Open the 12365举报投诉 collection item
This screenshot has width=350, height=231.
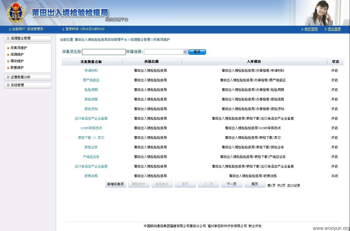coord(91,128)
